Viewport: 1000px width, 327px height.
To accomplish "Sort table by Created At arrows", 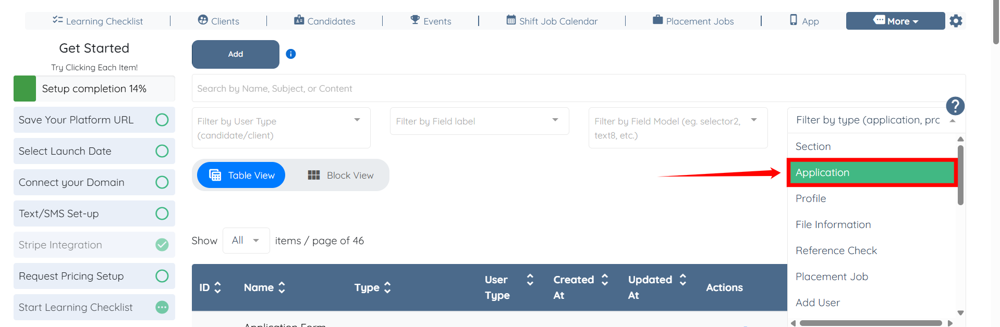I will [605, 280].
